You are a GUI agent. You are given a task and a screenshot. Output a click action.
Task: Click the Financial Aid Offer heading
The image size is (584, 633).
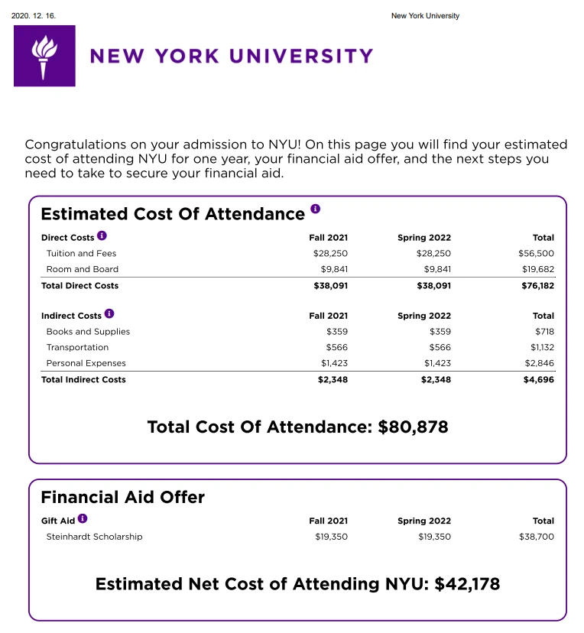122,497
